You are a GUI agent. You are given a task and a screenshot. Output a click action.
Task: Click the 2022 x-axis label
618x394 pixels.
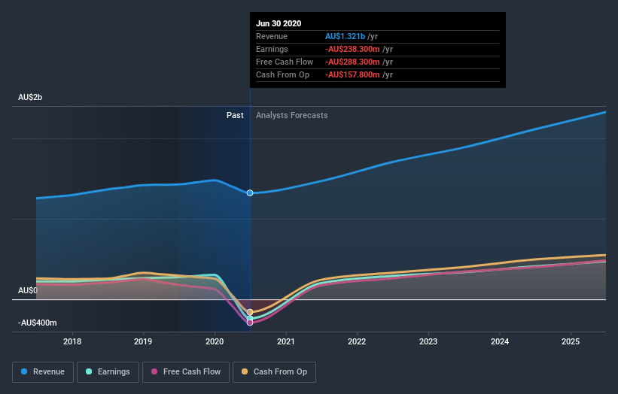tap(357, 341)
